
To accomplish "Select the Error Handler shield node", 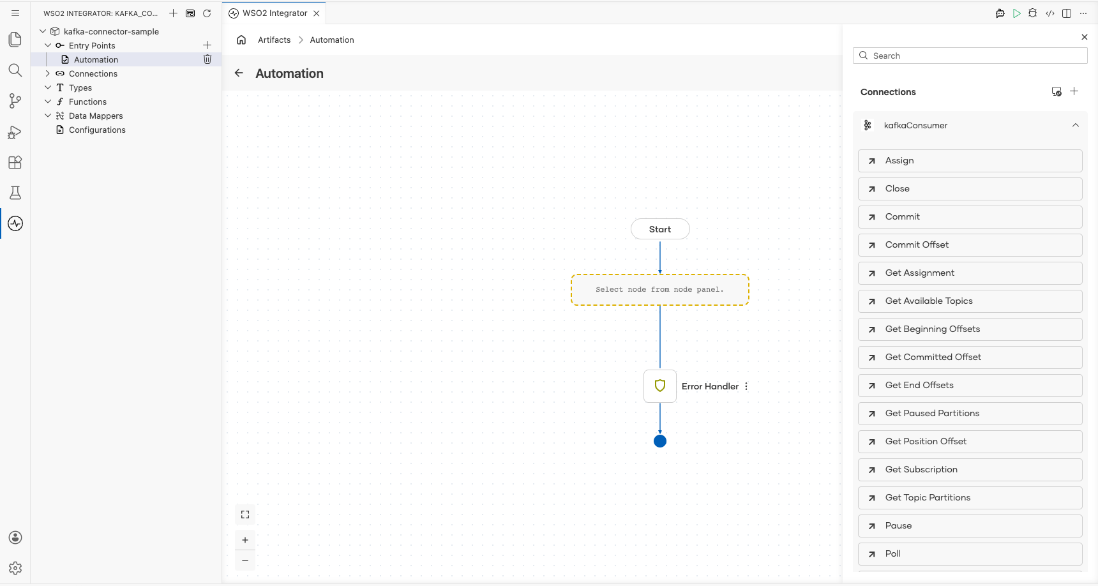I will [x=660, y=386].
